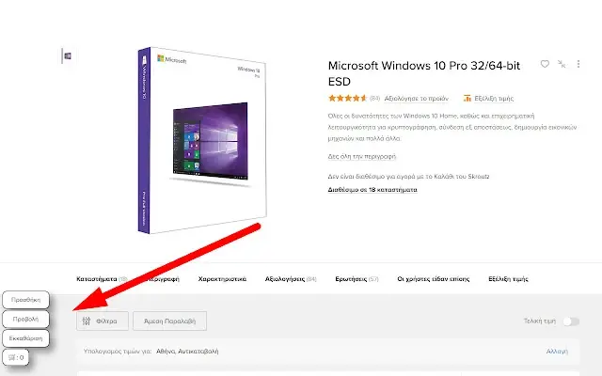Click the star rating icons
This screenshot has height=376, width=602.
tap(347, 98)
